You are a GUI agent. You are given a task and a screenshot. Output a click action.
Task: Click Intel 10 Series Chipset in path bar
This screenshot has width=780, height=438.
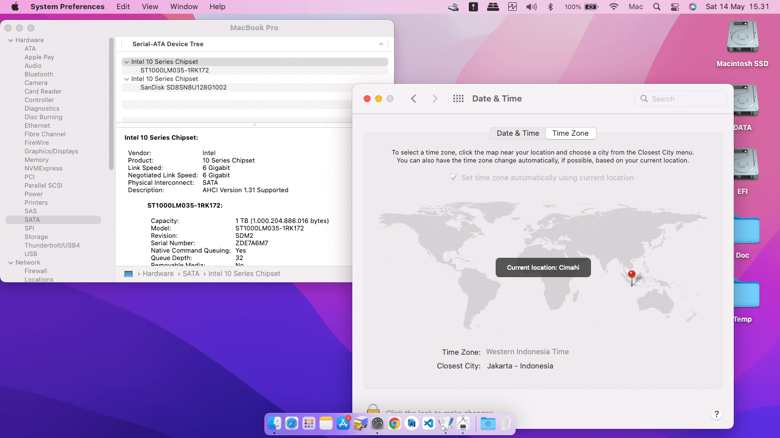coord(244,274)
